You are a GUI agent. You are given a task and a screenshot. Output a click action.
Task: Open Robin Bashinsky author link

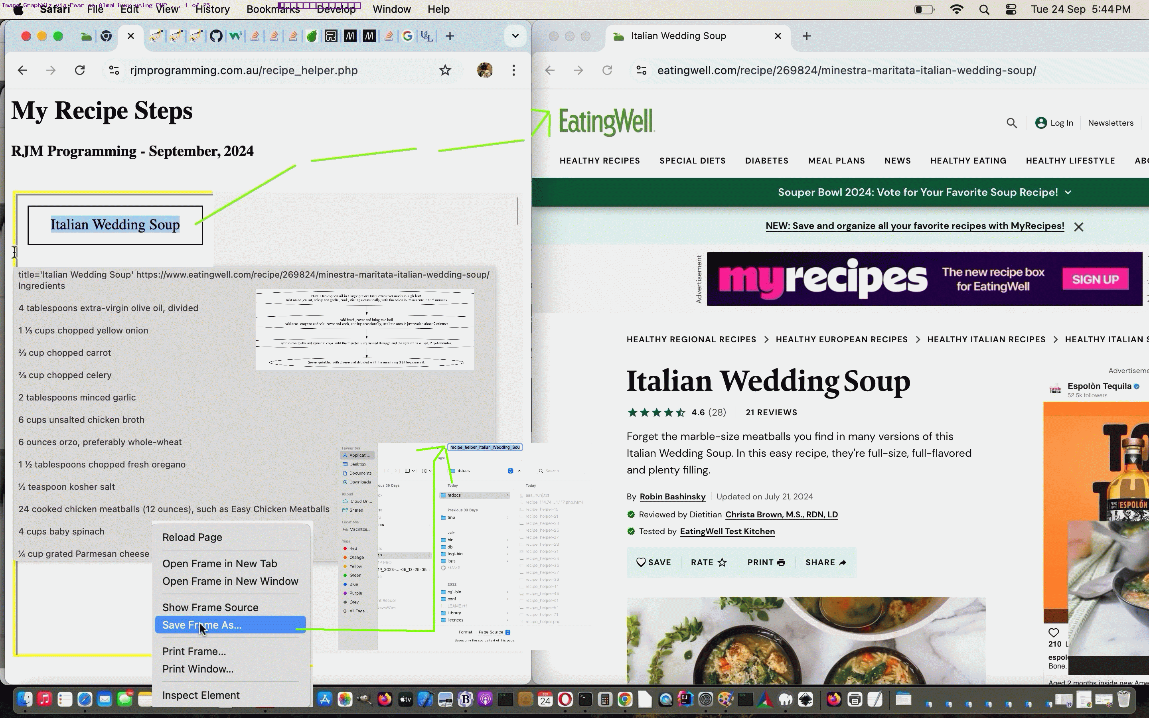(x=672, y=497)
